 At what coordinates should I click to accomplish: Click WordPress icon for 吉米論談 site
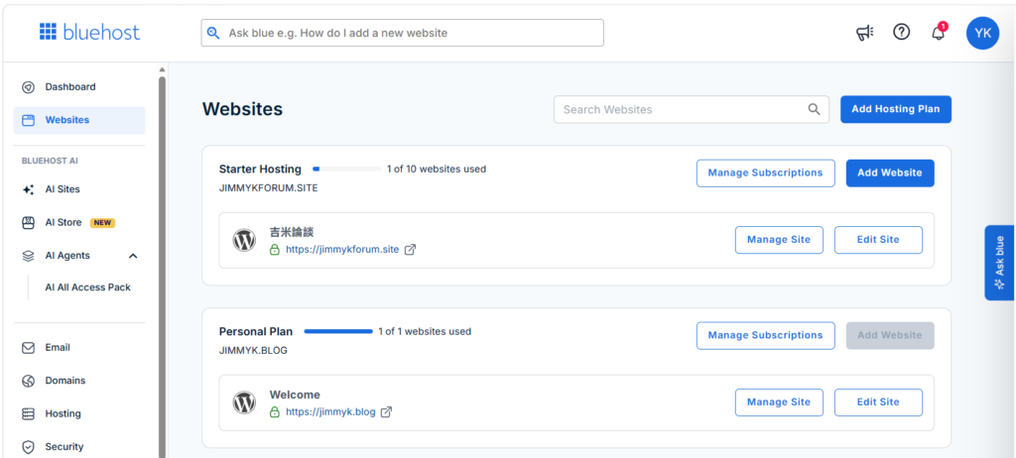pyautogui.click(x=244, y=240)
